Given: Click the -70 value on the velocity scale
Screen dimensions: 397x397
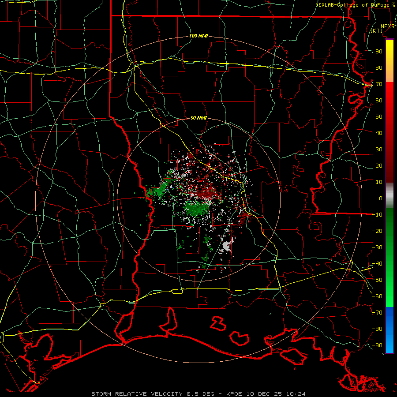Looking at the screenshot, I should click(x=377, y=313).
